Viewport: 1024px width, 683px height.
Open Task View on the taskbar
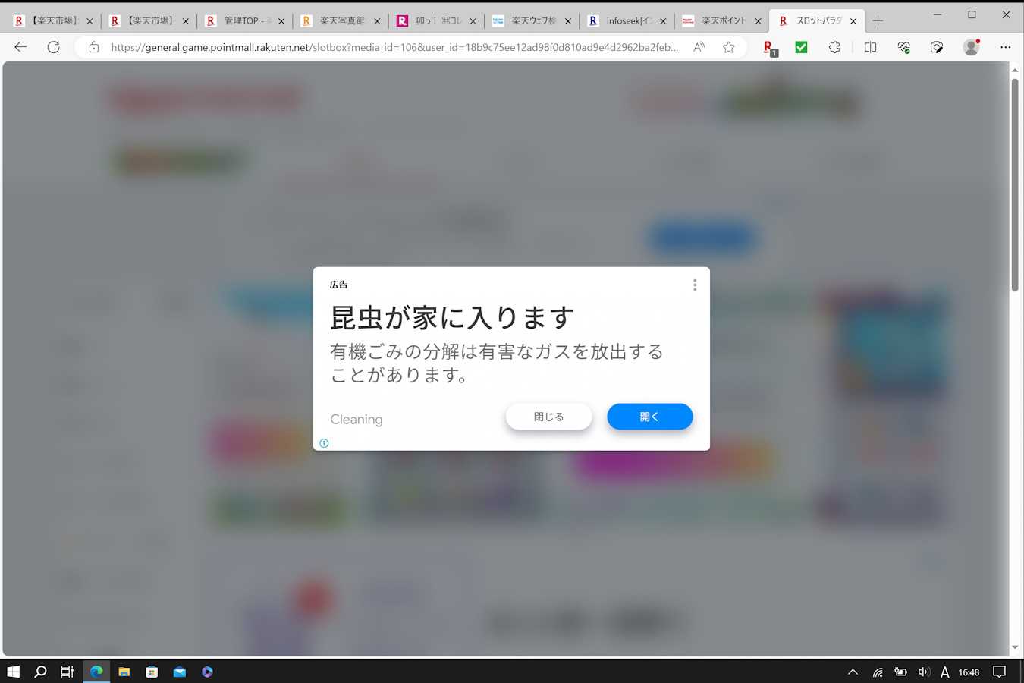tap(68, 672)
